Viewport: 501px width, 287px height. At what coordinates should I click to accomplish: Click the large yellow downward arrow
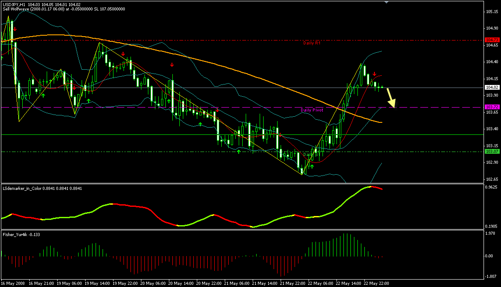pos(391,98)
